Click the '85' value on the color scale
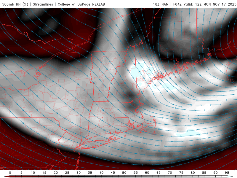 [204, 173]
